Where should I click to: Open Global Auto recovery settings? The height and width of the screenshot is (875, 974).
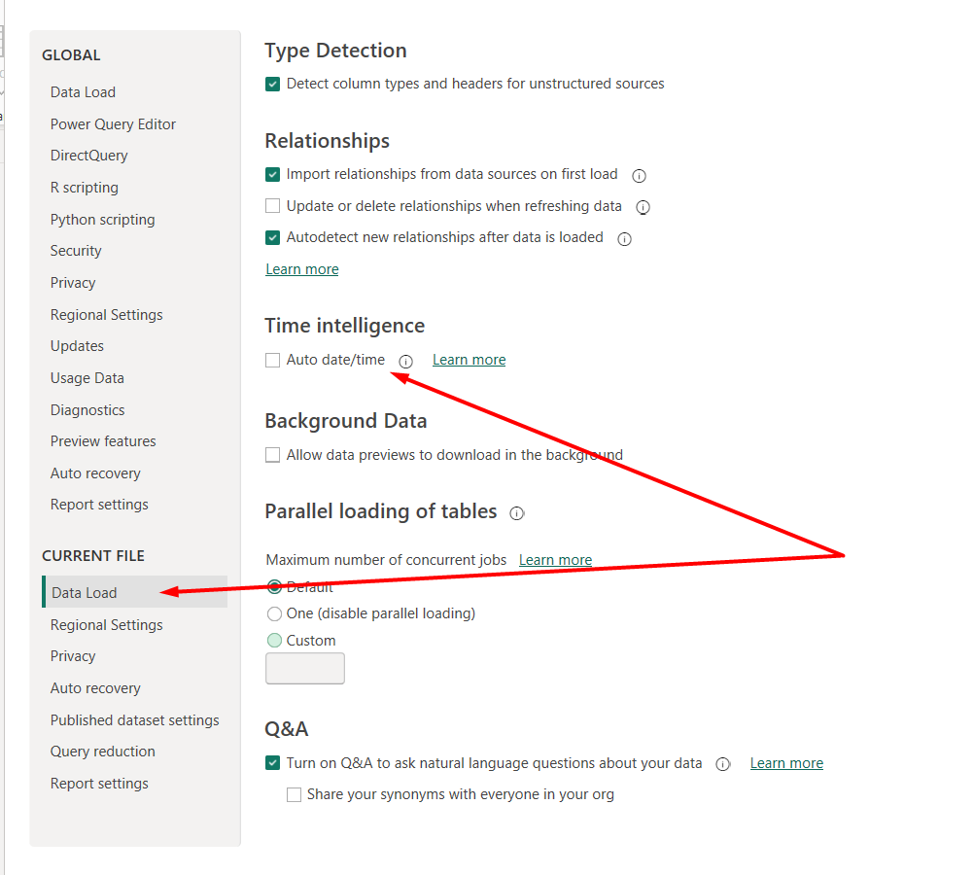pos(95,473)
